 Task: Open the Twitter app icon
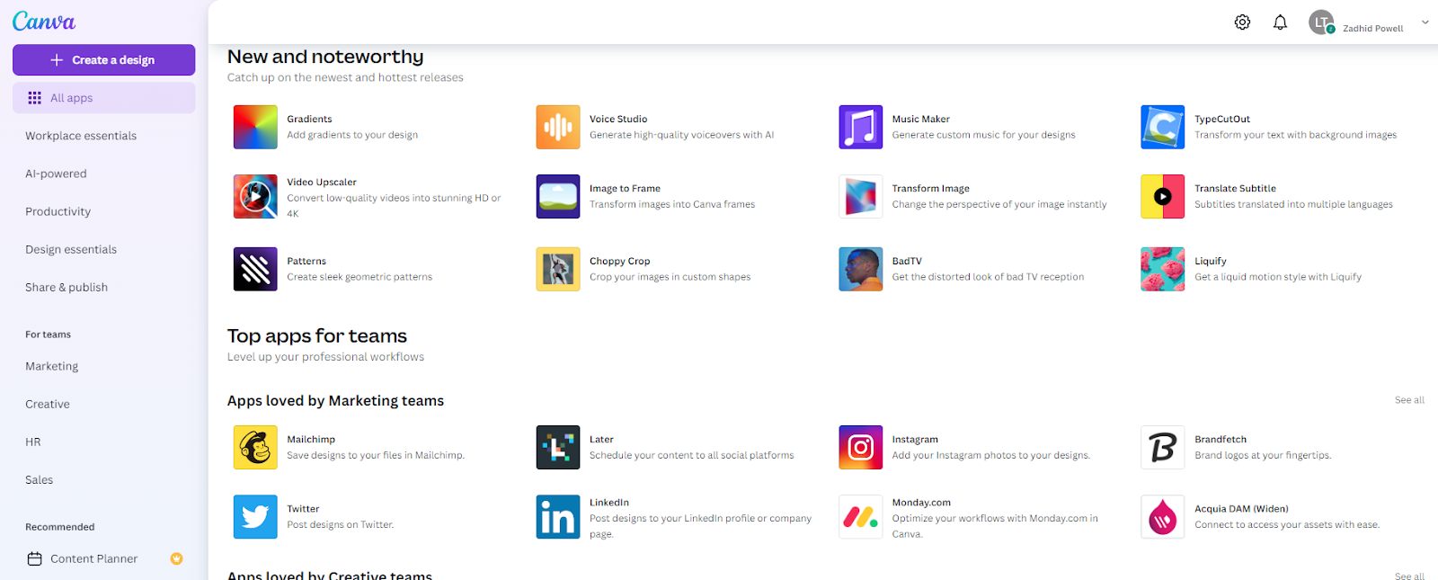pyautogui.click(x=255, y=517)
